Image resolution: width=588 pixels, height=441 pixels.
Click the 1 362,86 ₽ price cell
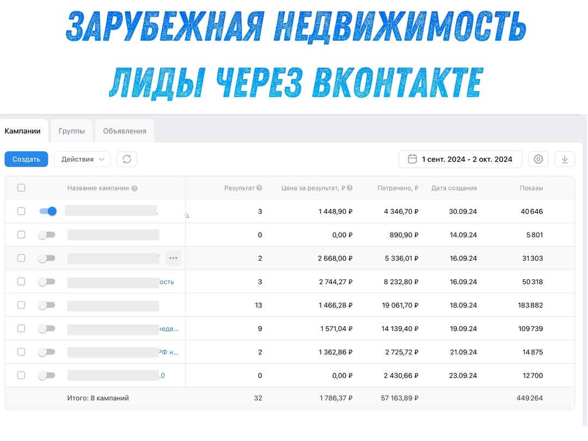(336, 352)
